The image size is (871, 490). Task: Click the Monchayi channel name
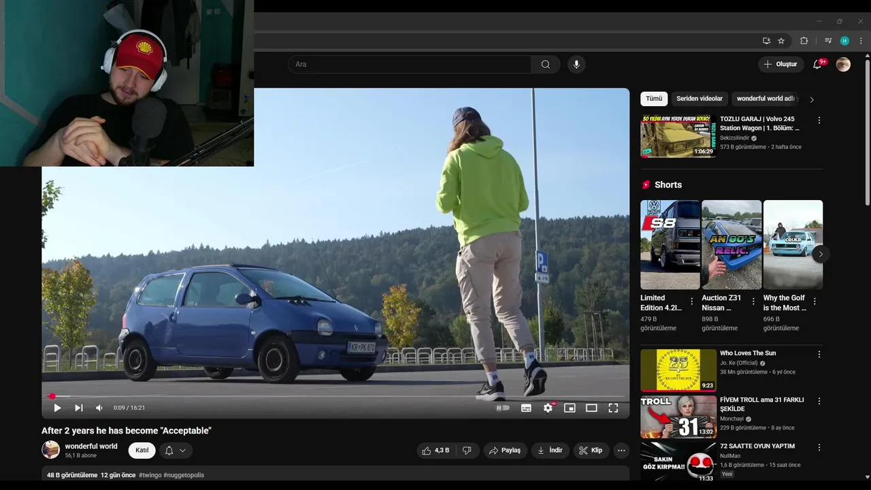click(x=732, y=419)
